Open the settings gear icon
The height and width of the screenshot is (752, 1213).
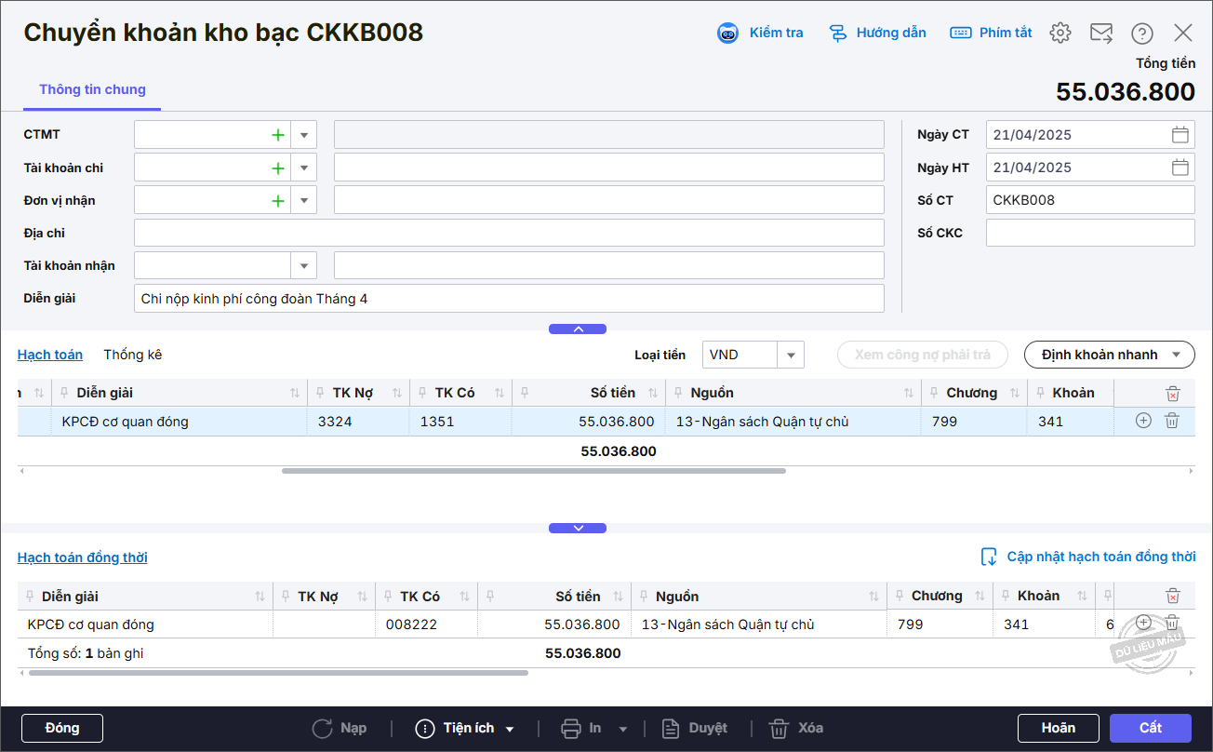pyautogui.click(x=1060, y=34)
